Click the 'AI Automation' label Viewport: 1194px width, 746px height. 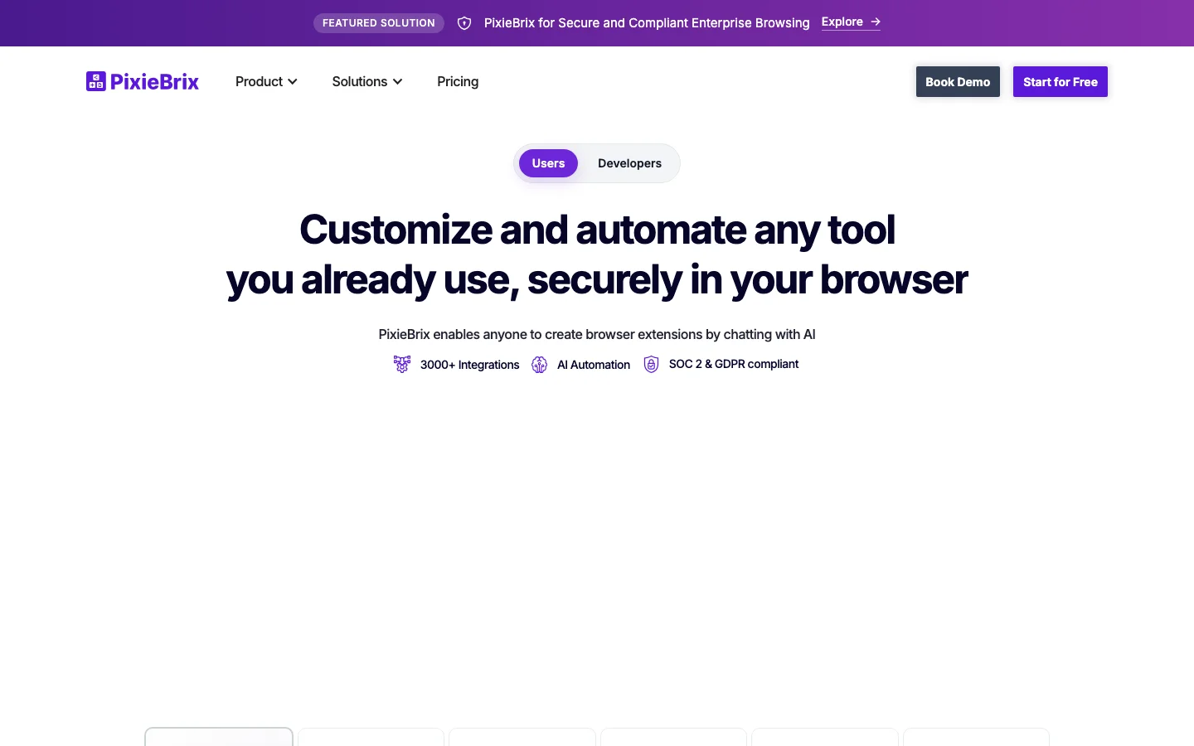[594, 365]
